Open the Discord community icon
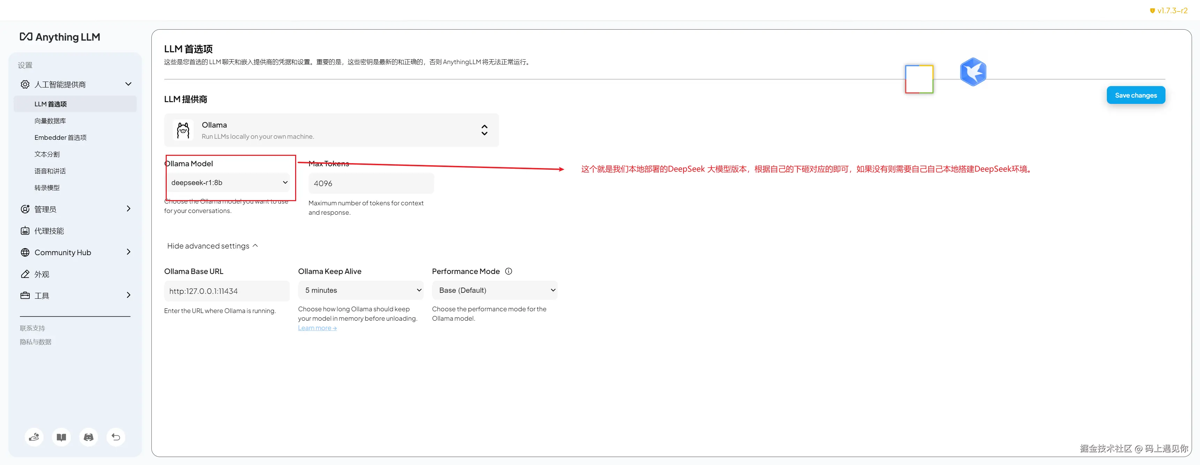This screenshot has width=1200, height=465. 89,437
